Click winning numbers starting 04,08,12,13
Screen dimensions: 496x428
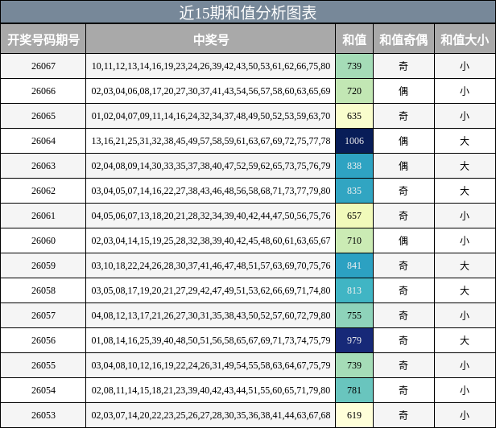pyautogui.click(x=211, y=315)
